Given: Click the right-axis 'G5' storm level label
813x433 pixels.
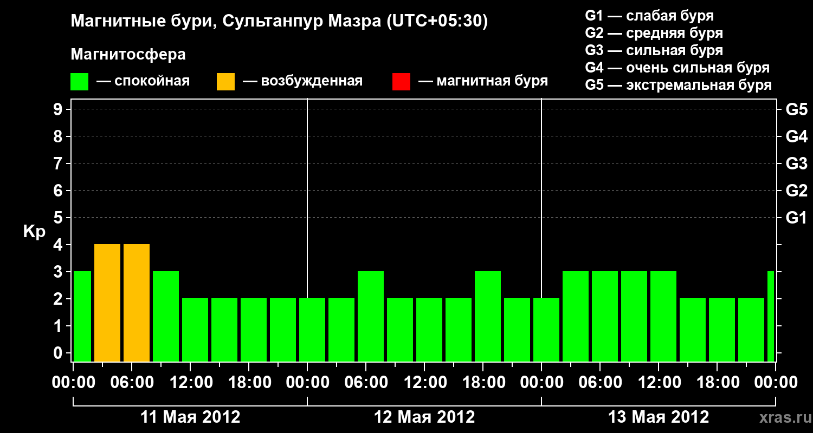Looking at the screenshot, I should point(796,110).
